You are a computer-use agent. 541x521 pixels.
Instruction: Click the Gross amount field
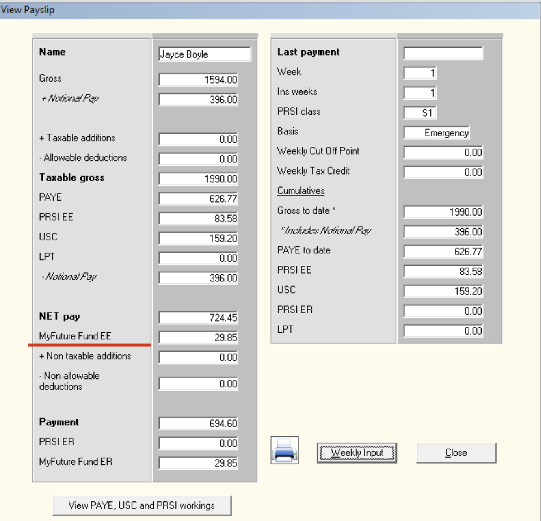click(198, 80)
